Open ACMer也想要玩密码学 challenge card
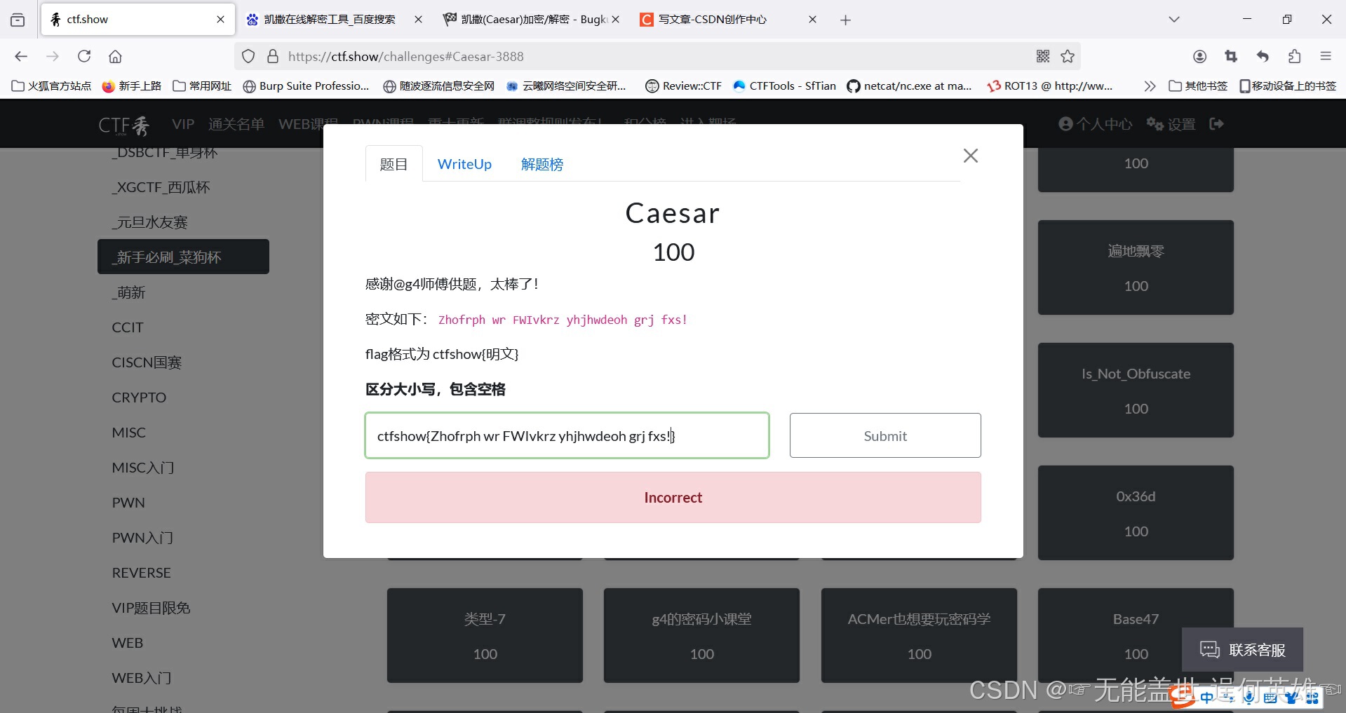The width and height of the screenshot is (1346, 713). point(919,636)
